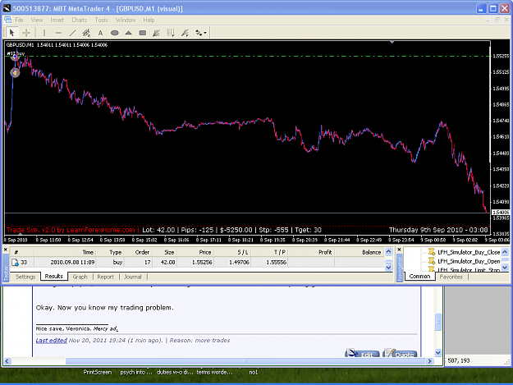This screenshot has width=513, height=385.
Task: Switch to the Report tab
Action: (x=105, y=277)
